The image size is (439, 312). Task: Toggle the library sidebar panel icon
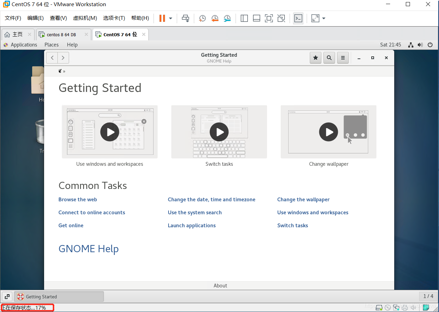pyautogui.click(x=244, y=18)
